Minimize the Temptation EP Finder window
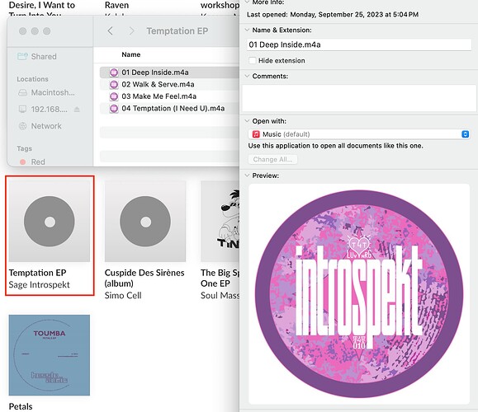Viewport: 478px width, 412px height. pos(35,31)
